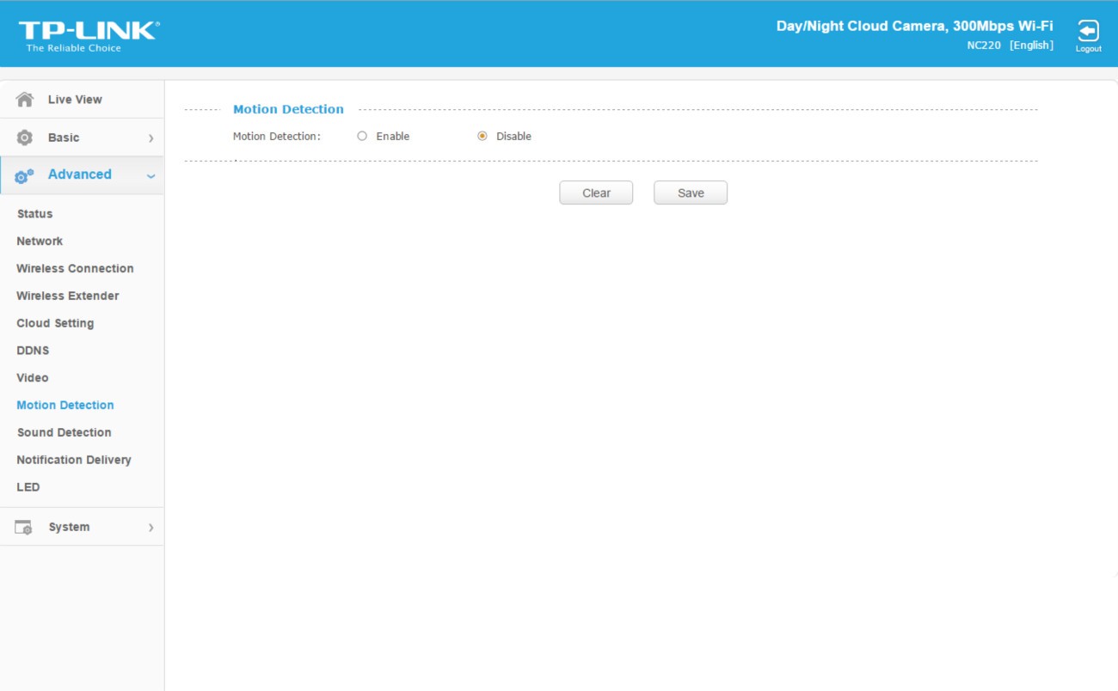Click the TP-LINK logo
Screen dimensions: 1118x691
click(x=89, y=34)
